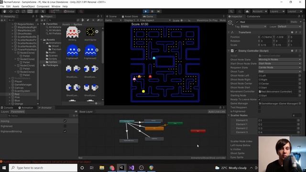Open File Explorer from the taskbar
This screenshot has width=306, height=172.
pyautogui.click(x=102, y=168)
